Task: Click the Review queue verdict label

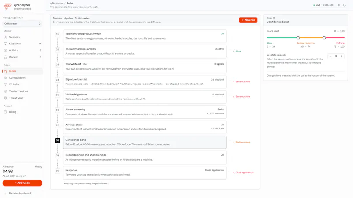Action: pyautogui.click(x=242, y=142)
